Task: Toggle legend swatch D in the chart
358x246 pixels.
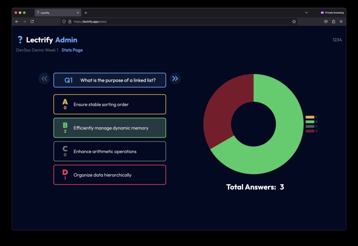Action: [x=310, y=131]
